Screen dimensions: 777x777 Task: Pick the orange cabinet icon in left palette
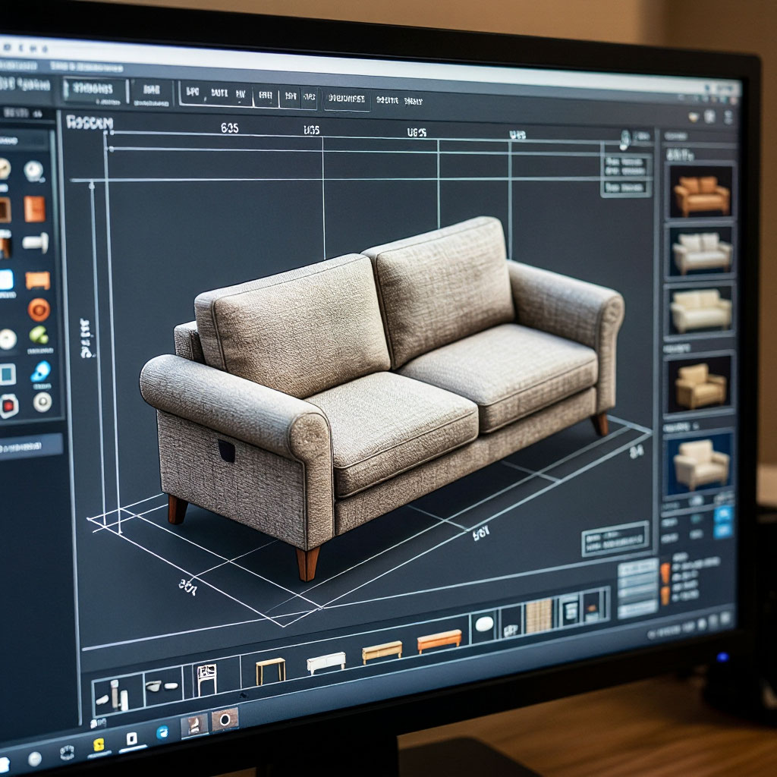point(35,209)
